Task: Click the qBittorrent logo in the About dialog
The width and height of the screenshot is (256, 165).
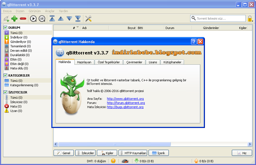Action: (60, 53)
